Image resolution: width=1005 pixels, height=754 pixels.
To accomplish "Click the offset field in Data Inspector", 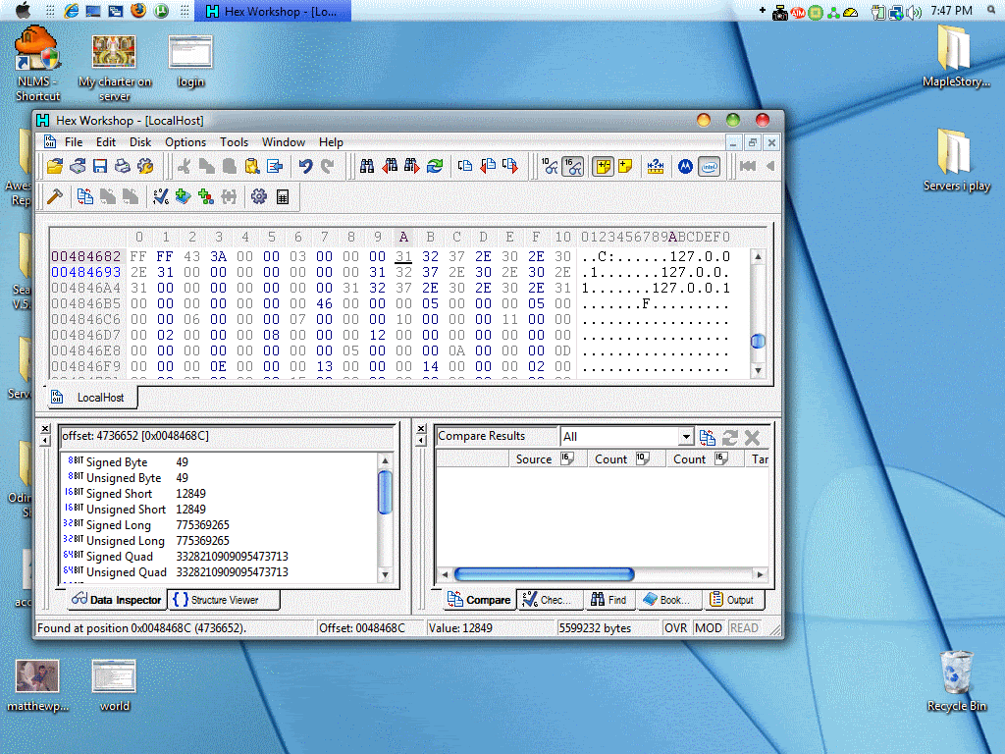I will coord(227,436).
